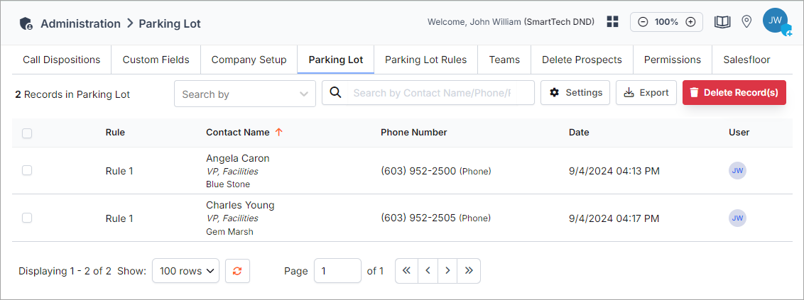Click the Date column header
The width and height of the screenshot is (804, 300).
coord(579,132)
